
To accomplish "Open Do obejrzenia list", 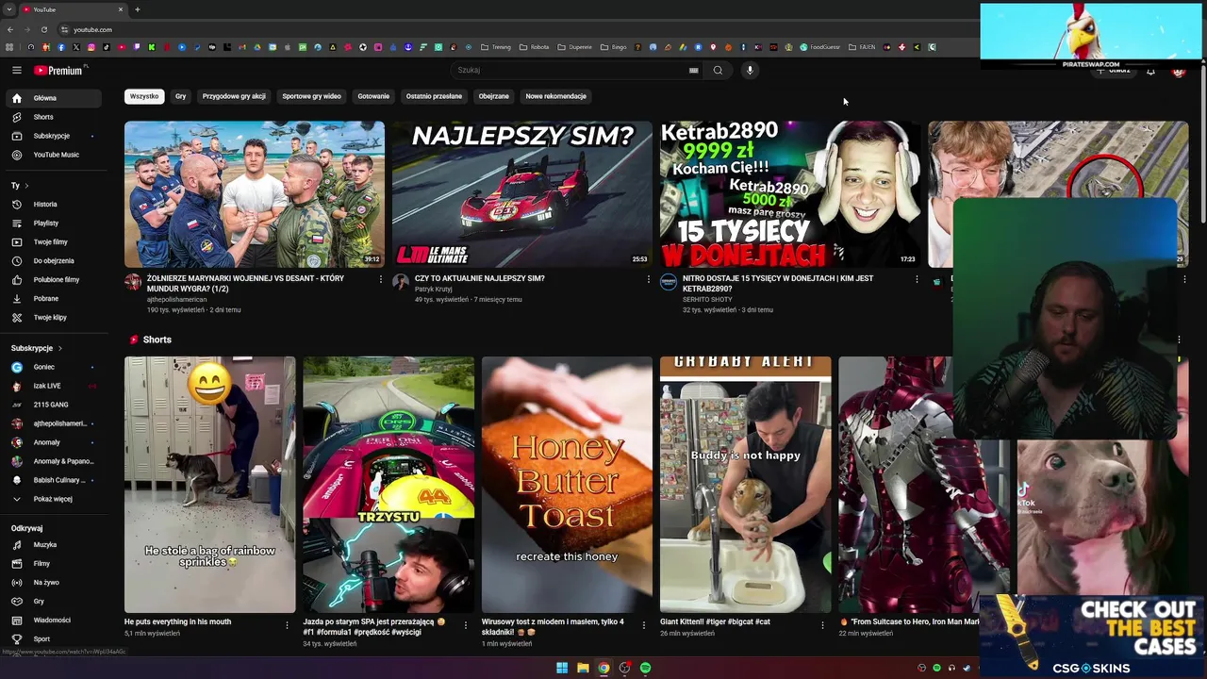I will coord(54,260).
